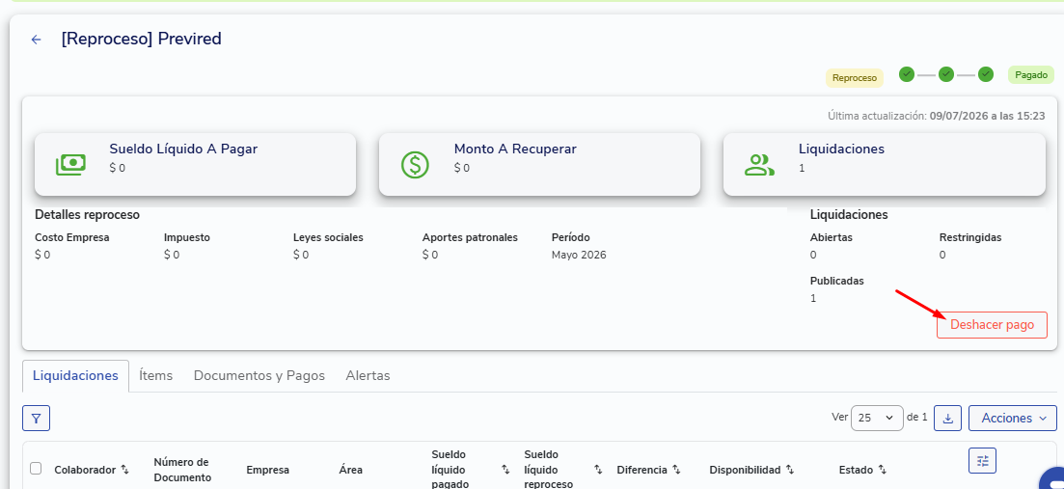
Task: Open the Ver 25 rows dropdown
Action: 877,419
